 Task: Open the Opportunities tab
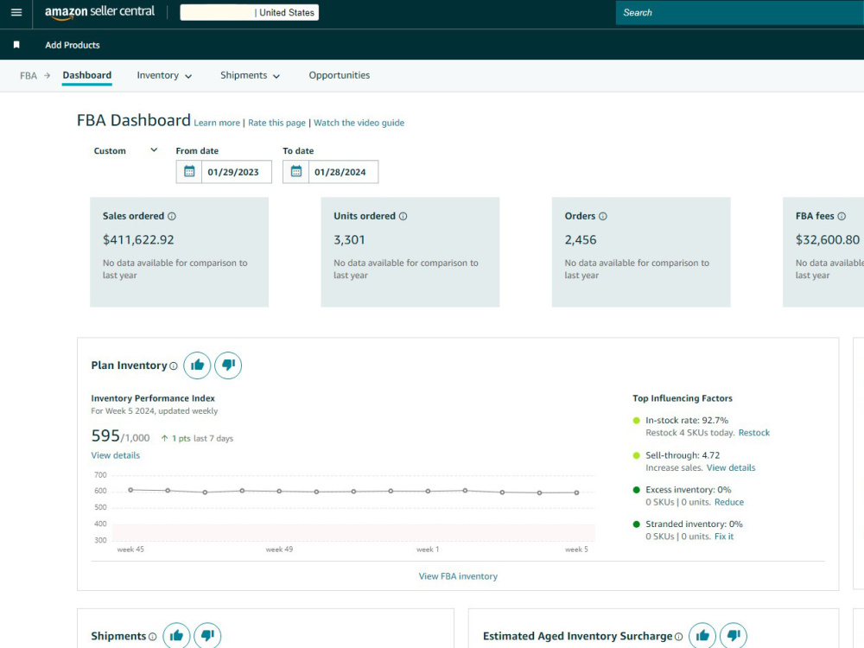coord(340,75)
